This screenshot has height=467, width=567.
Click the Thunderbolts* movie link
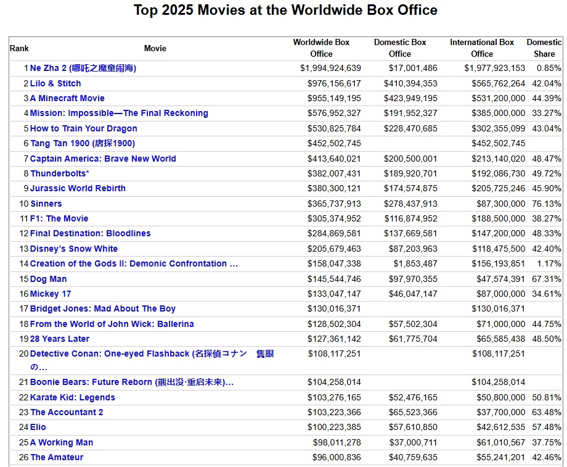[x=60, y=173]
